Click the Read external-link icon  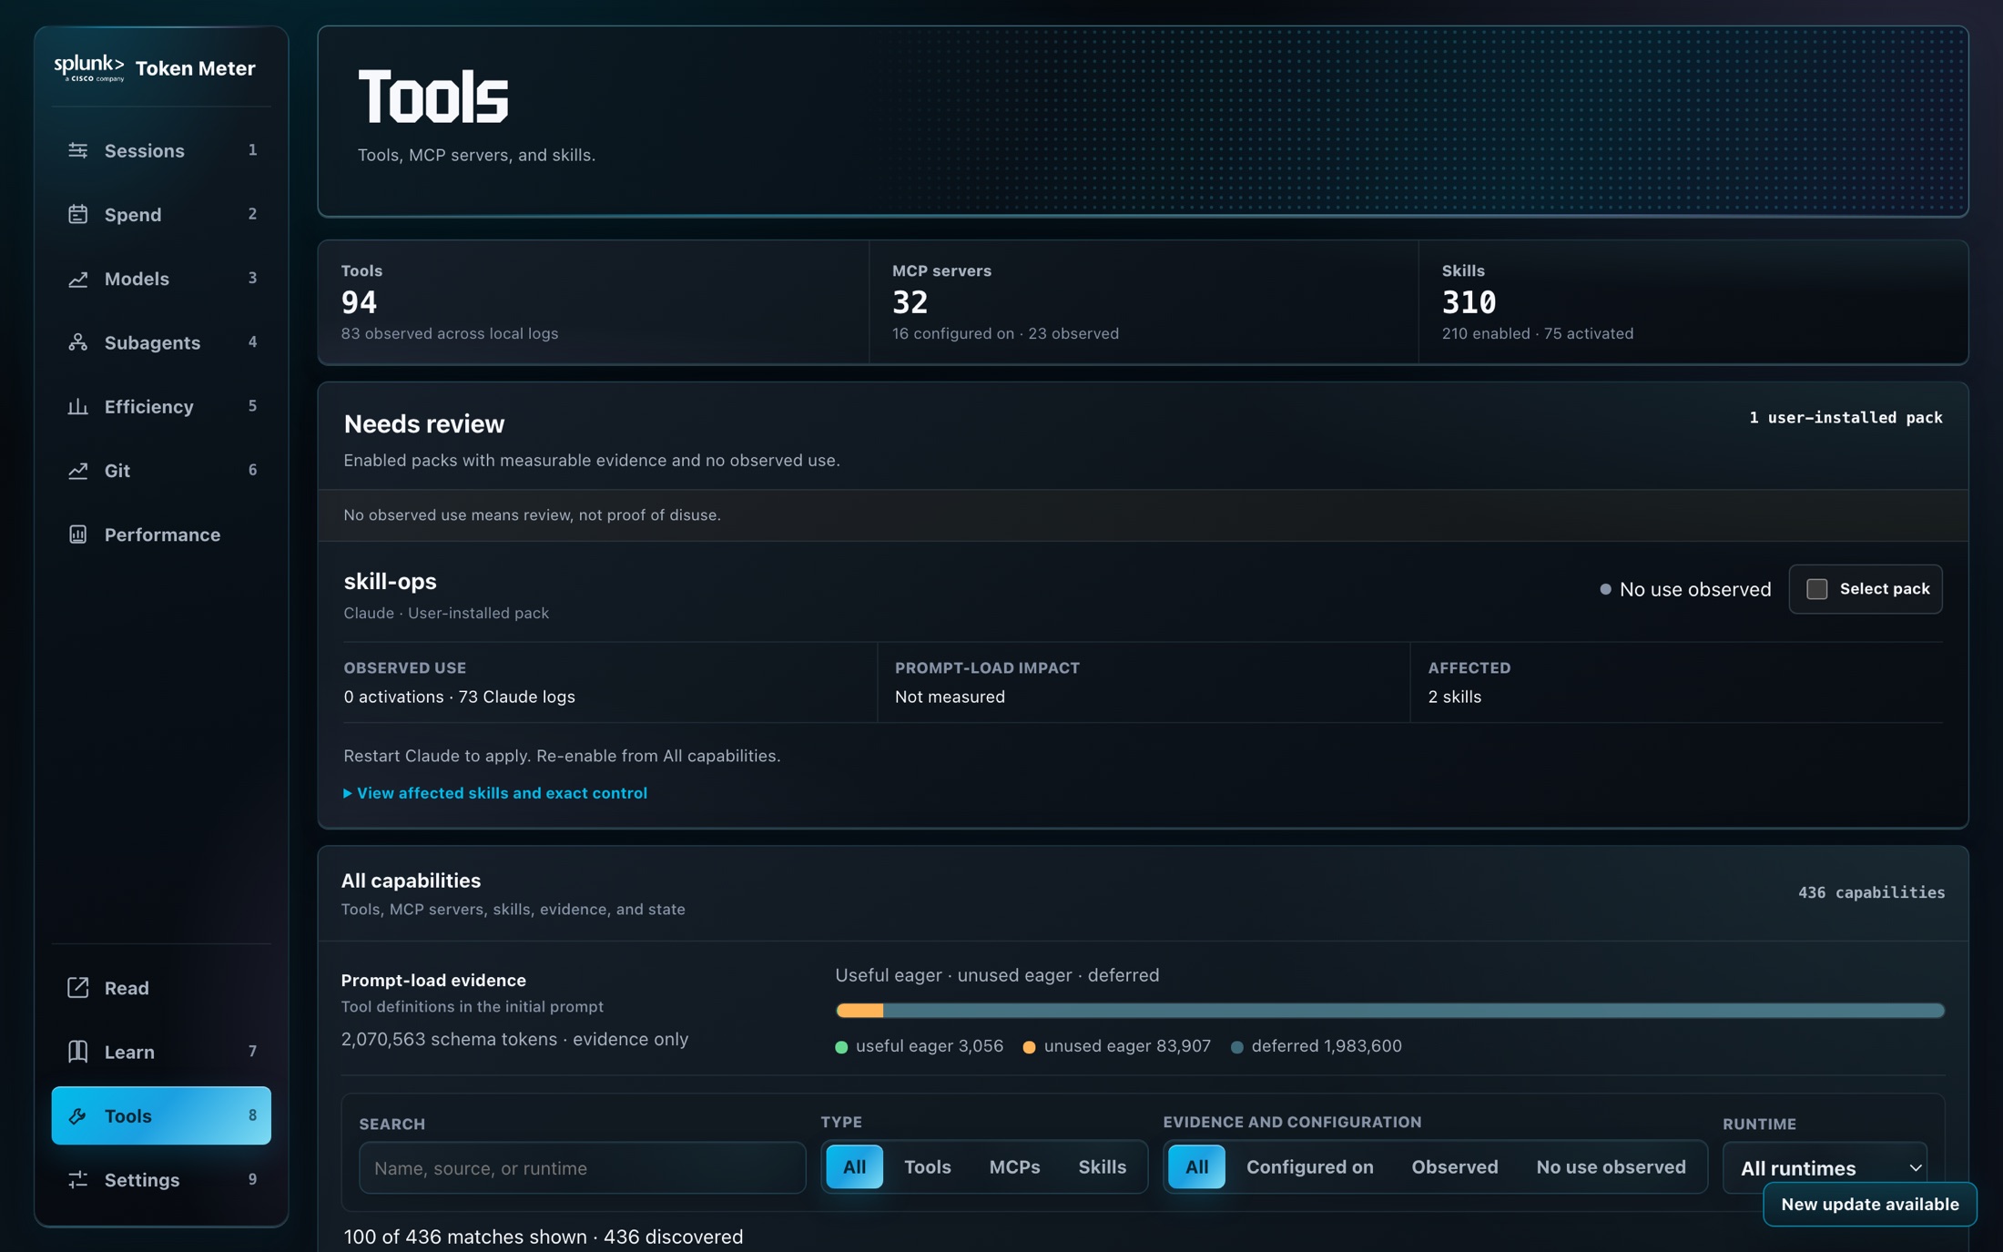77,988
